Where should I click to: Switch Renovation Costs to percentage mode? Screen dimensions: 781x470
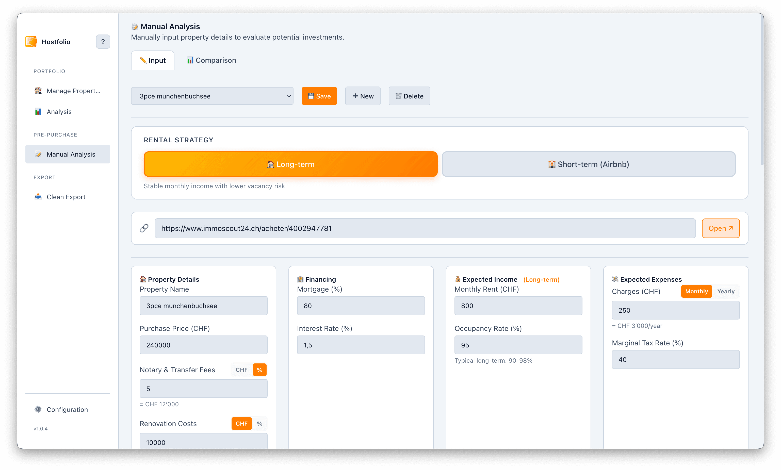click(x=259, y=424)
